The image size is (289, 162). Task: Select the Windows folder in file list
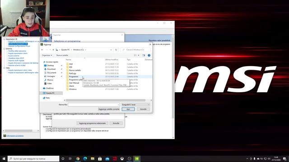73,89
